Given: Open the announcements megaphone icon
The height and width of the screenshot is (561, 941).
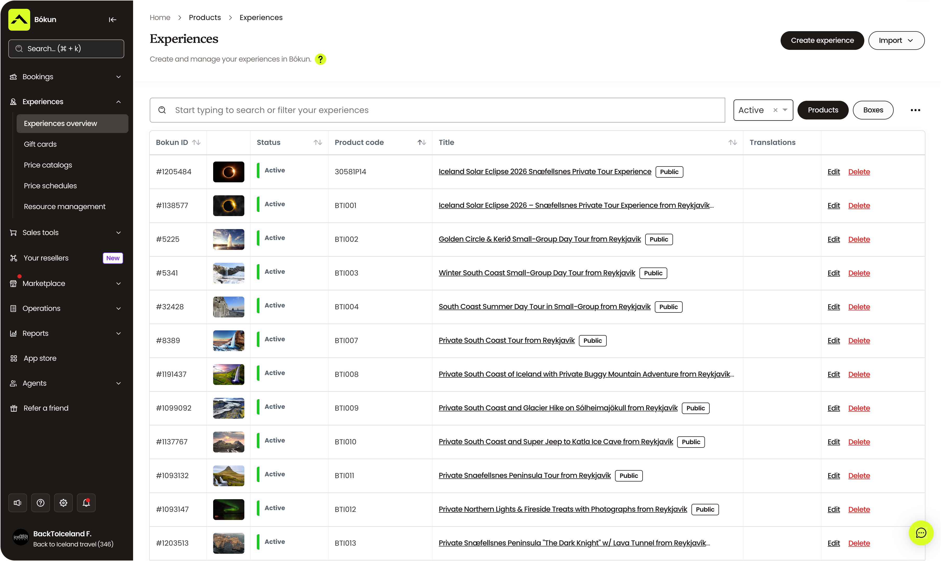Looking at the screenshot, I should pos(18,503).
